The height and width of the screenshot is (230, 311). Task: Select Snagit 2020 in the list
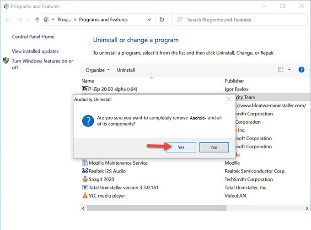102,179
